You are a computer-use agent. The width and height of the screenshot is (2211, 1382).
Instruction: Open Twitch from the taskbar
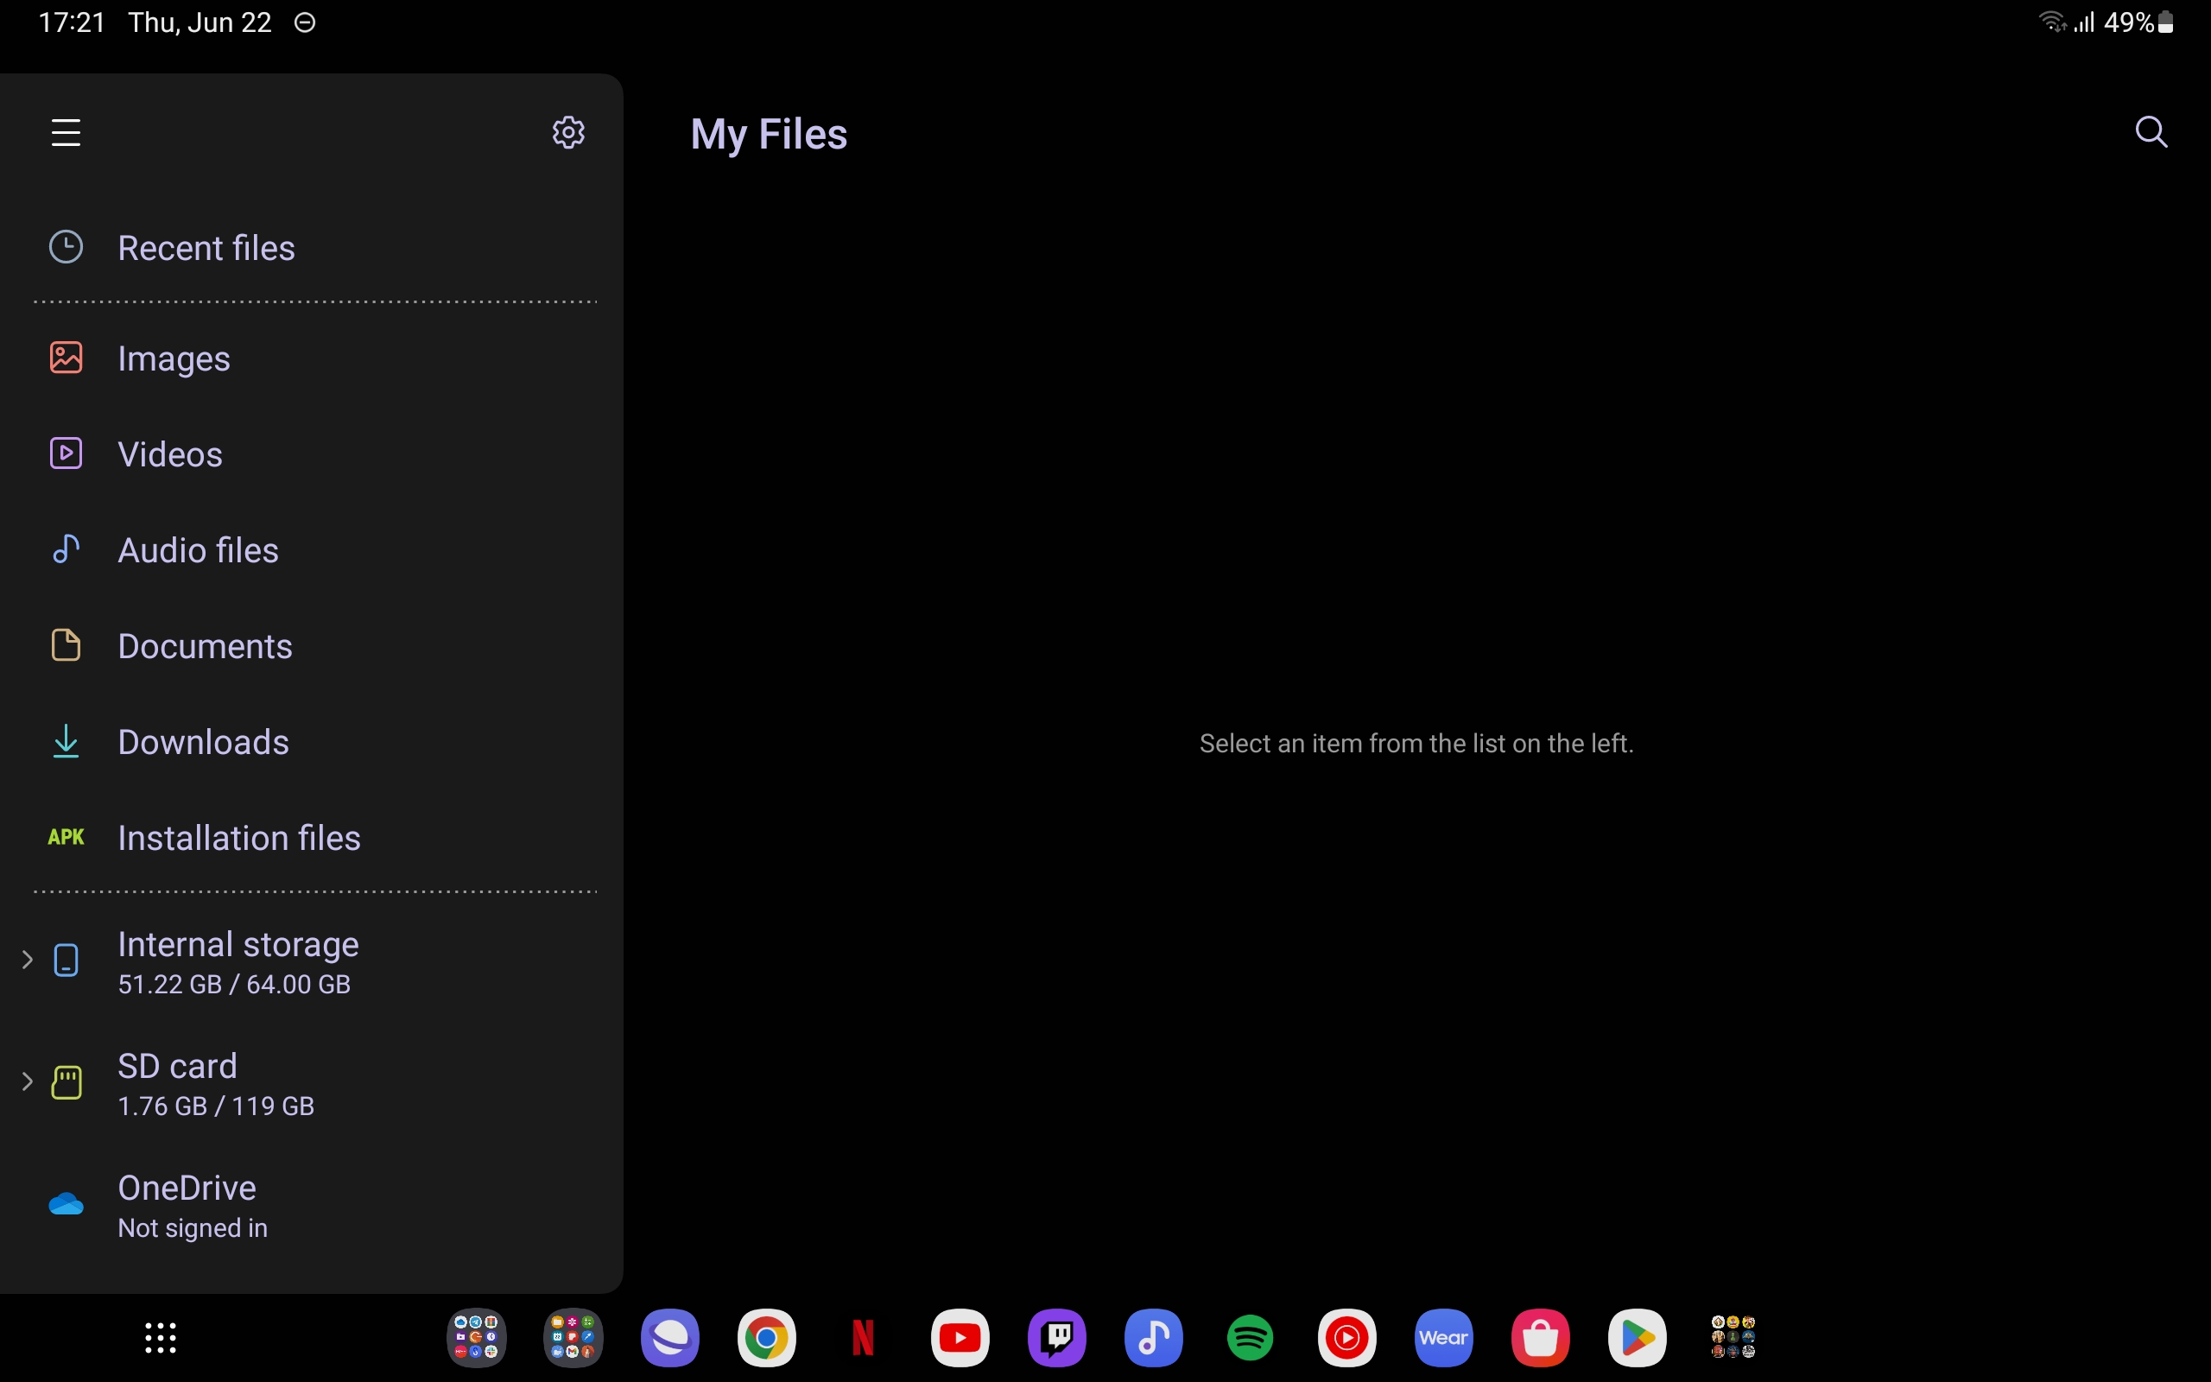pos(1056,1338)
